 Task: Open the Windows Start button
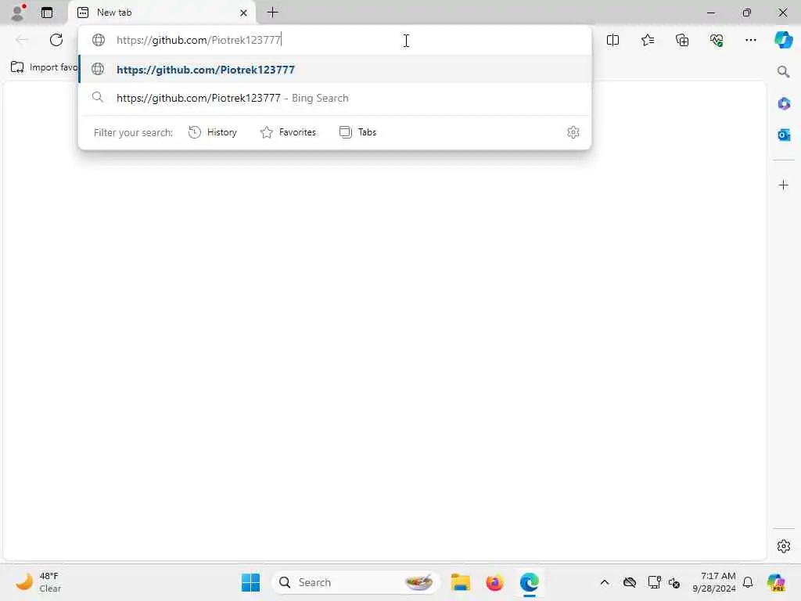tap(250, 582)
